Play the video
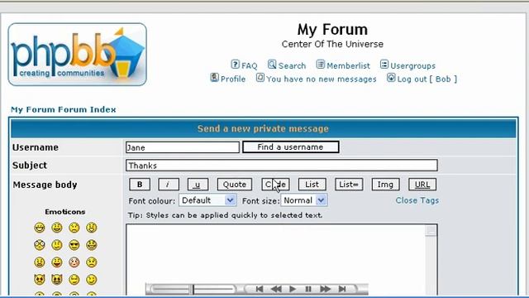Image resolution: width=529 pixels, height=298 pixels. click(293, 289)
